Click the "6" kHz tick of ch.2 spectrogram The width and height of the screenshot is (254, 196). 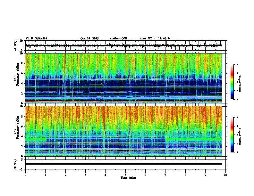[22, 127]
